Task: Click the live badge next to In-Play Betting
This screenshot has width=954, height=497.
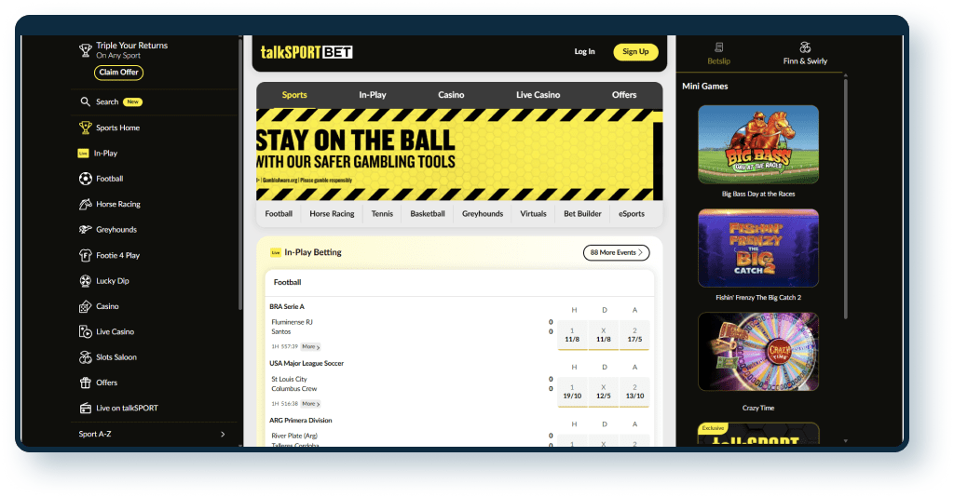Action: tap(276, 253)
